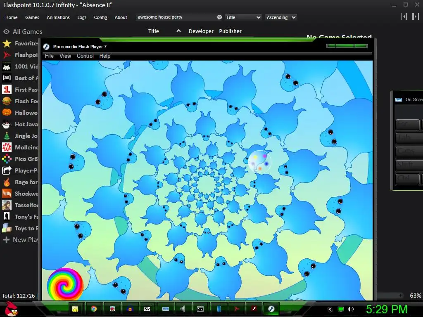Screen dimensions: 423x317
Task: Open the Flashpoint playlist red arrow icon
Action: (x=7, y=55)
